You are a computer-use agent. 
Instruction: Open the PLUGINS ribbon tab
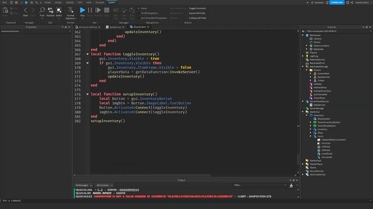pyautogui.click(x=100, y=2)
